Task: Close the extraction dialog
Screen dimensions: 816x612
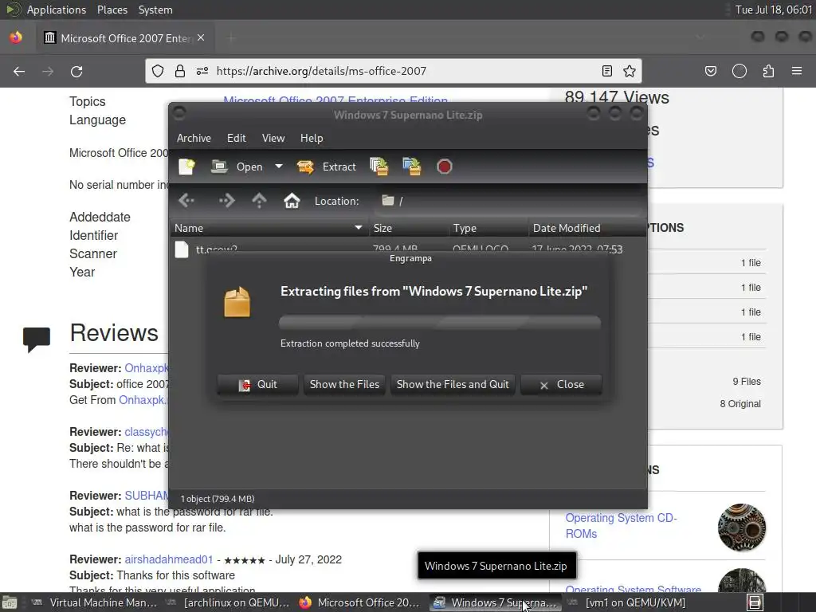Action: [562, 385]
